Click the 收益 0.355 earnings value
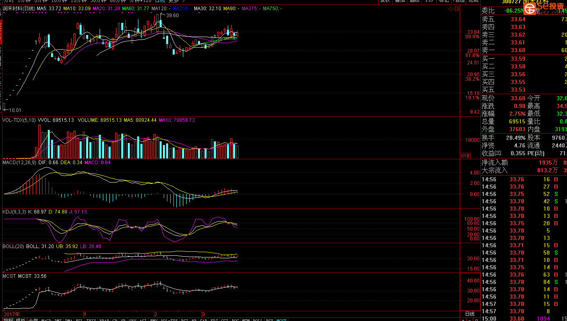Viewport: 567px width, 321px height. 518,153
